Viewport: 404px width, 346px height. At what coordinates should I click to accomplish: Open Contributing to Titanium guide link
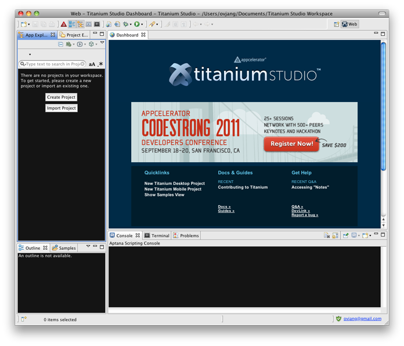click(243, 187)
